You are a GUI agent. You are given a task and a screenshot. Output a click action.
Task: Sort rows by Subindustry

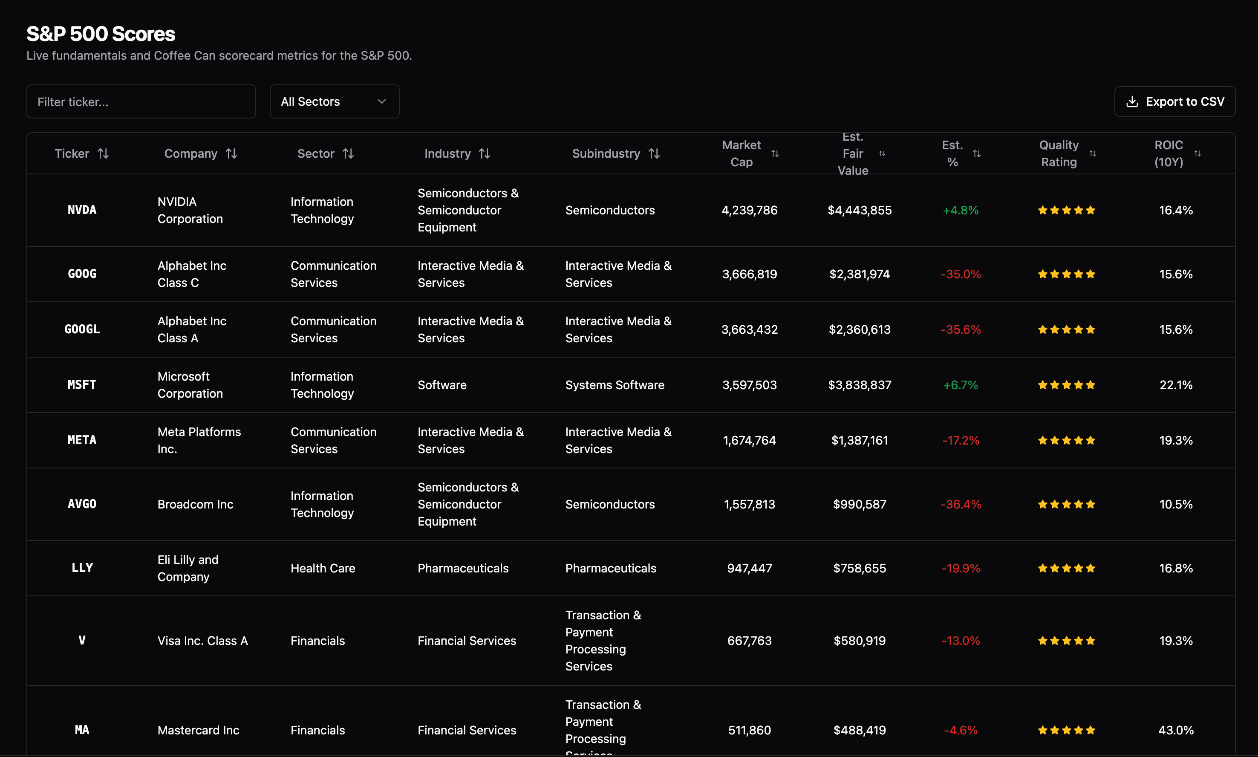655,153
